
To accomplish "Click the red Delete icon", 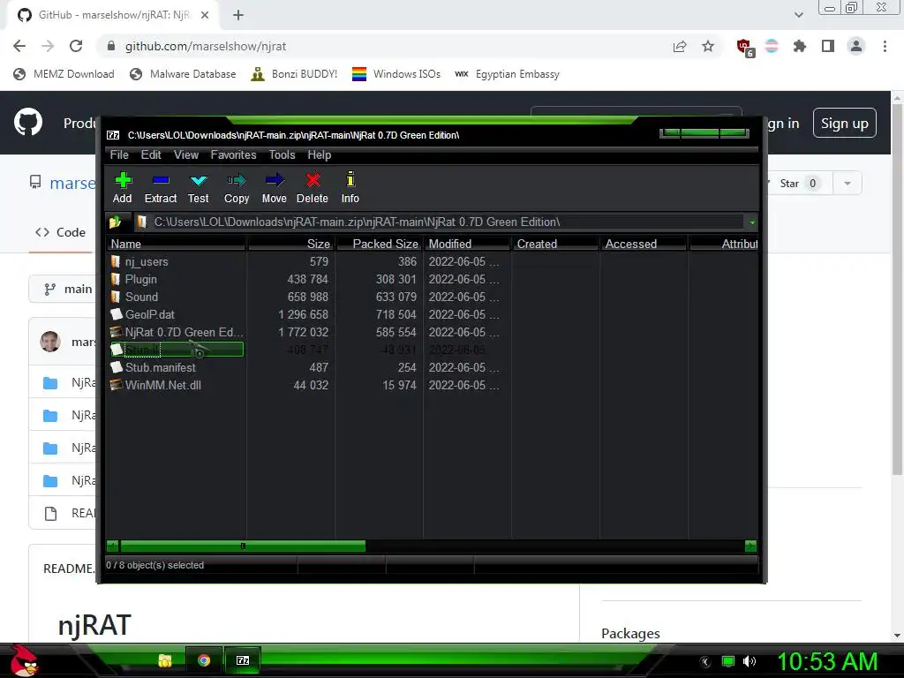I will pyautogui.click(x=313, y=187).
